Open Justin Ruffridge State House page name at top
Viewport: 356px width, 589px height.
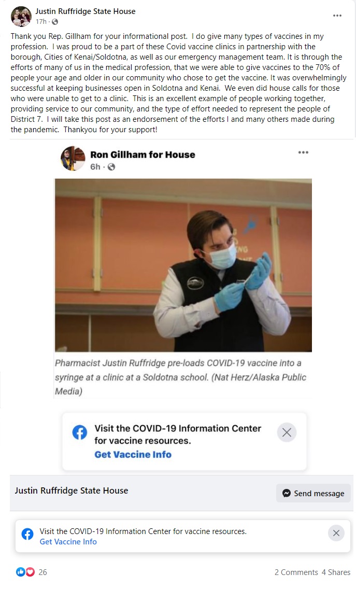86,11
